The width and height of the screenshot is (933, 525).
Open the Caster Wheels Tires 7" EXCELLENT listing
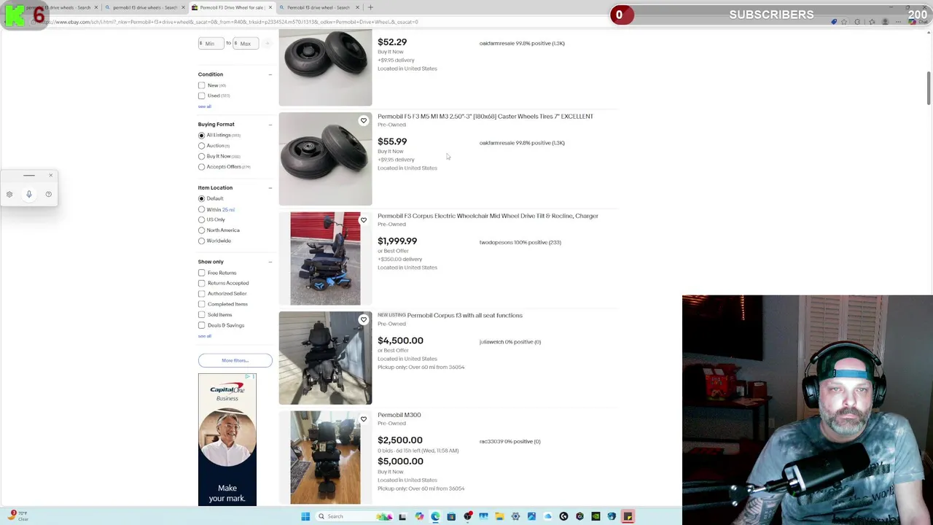(x=485, y=117)
